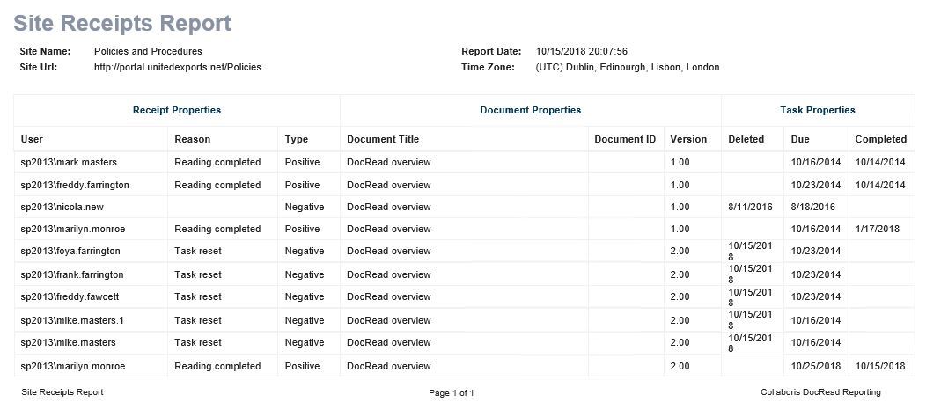Click the Document ID column header

point(625,139)
